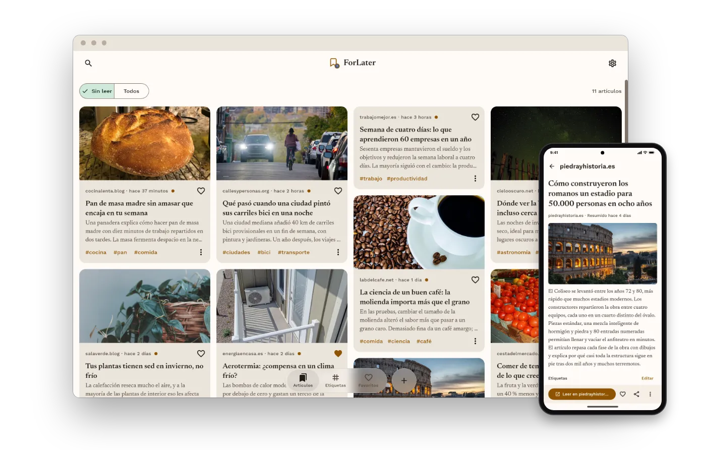Open the cyclist street photo thumbnail
The height and width of the screenshot is (450, 701).
[282, 143]
